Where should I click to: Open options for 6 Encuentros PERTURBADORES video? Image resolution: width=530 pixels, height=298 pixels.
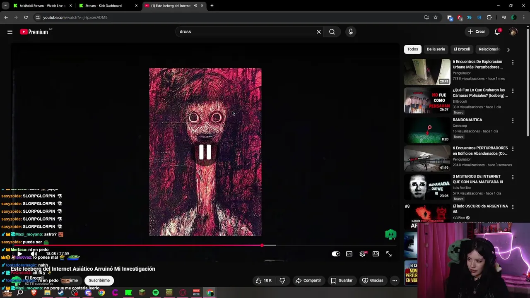click(x=513, y=149)
